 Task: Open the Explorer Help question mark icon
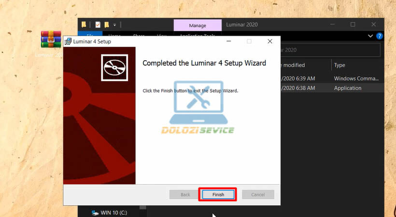tap(380, 36)
